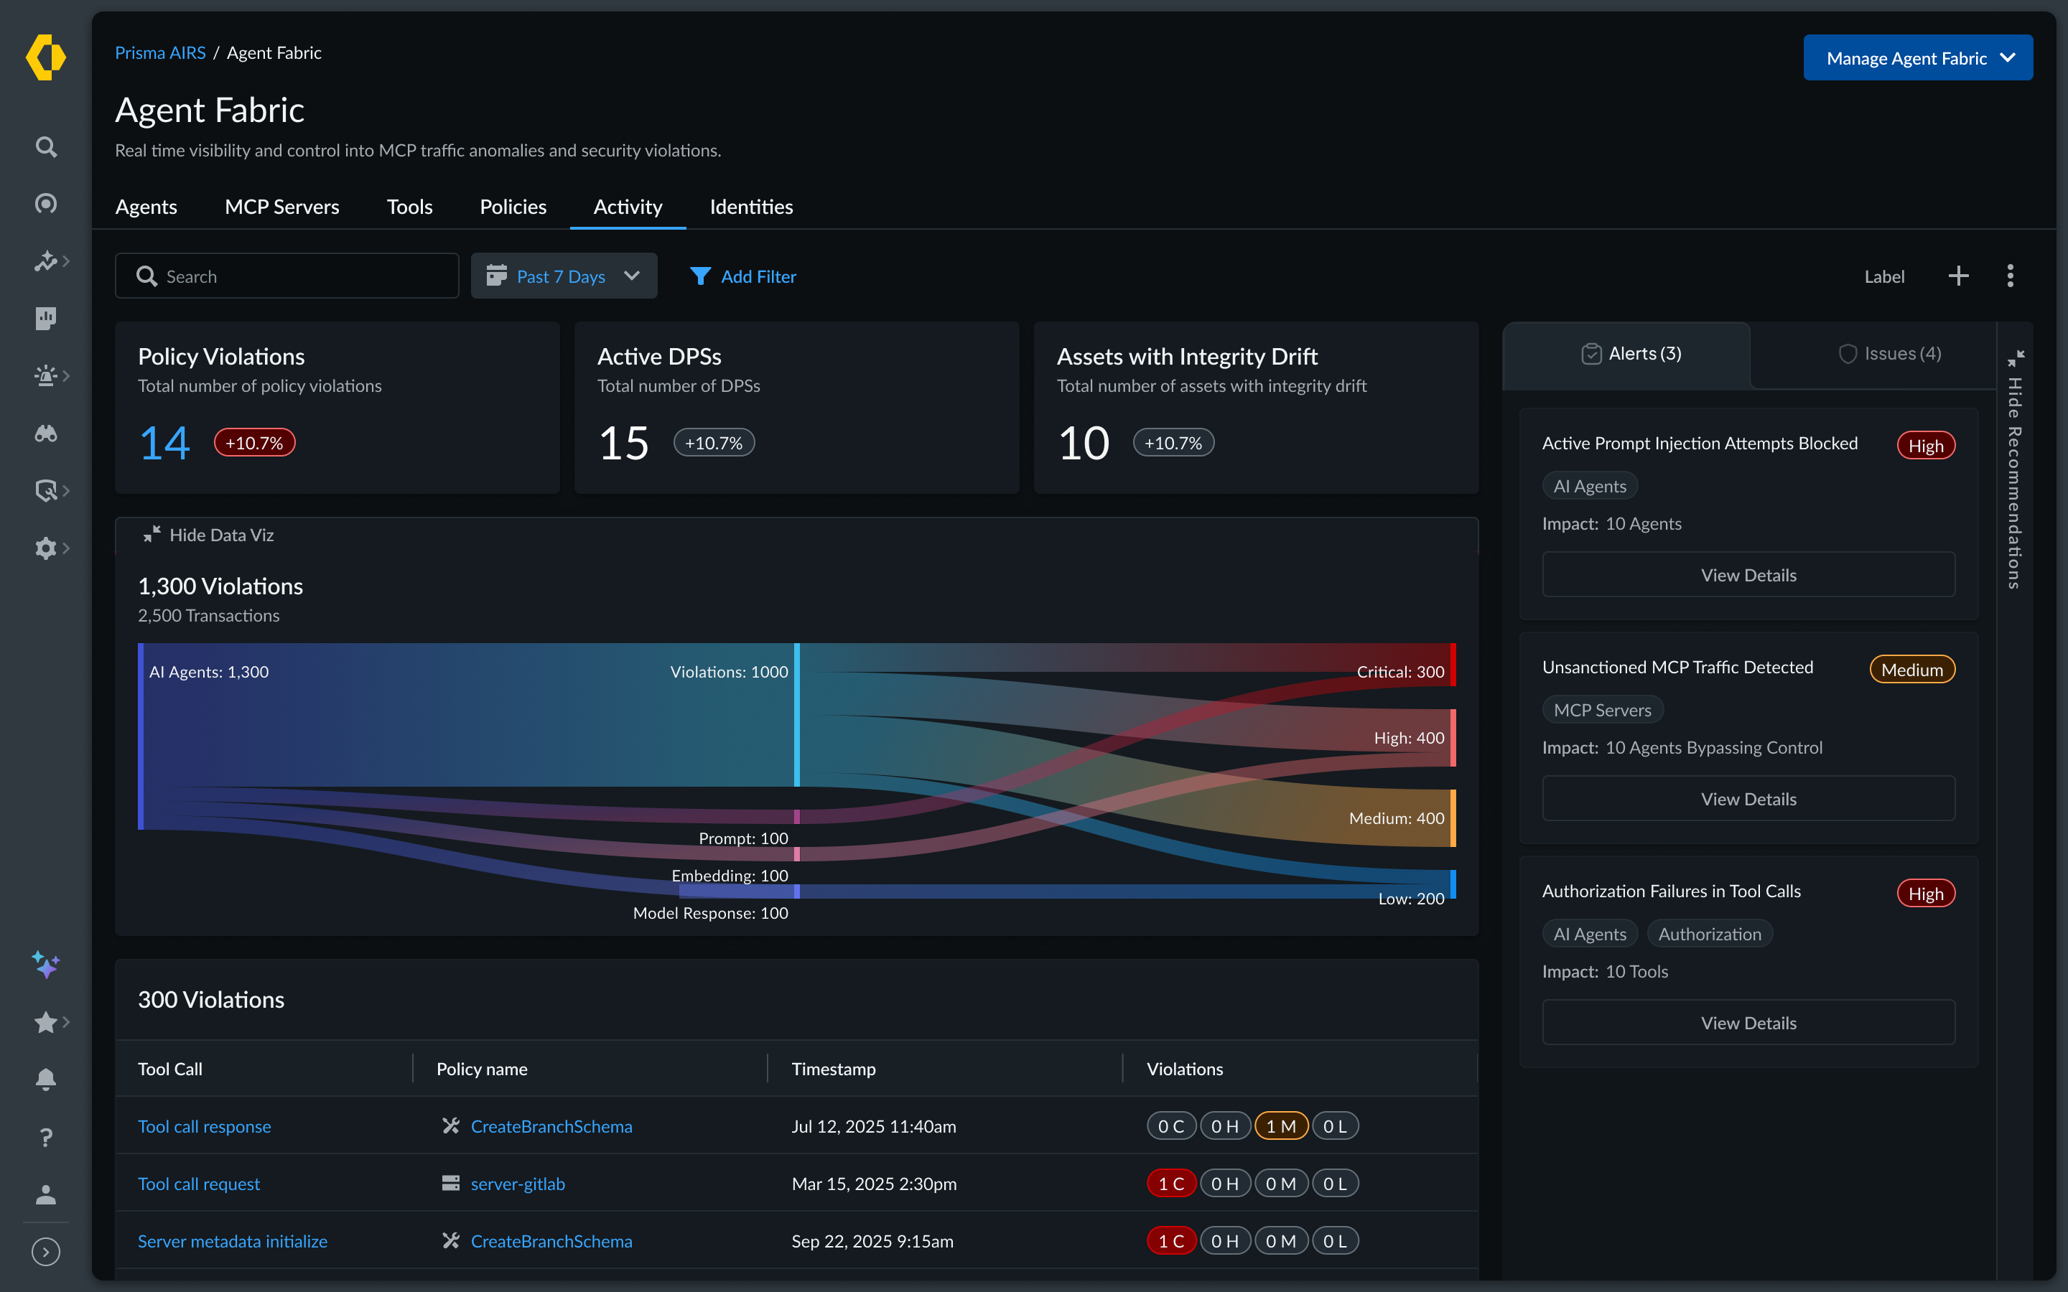Viewport: 2068px width, 1292px height.
Task: Open the three-dot more options menu
Action: point(2010,276)
